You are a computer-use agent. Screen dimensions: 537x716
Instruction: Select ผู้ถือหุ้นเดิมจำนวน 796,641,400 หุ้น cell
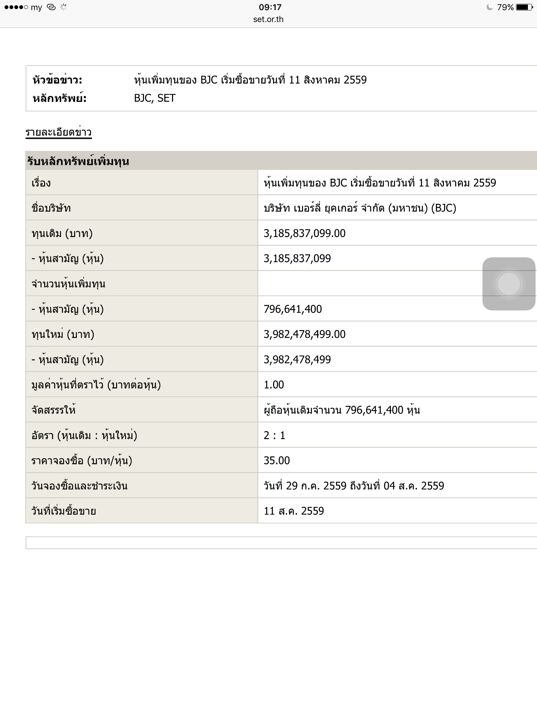[x=342, y=410]
